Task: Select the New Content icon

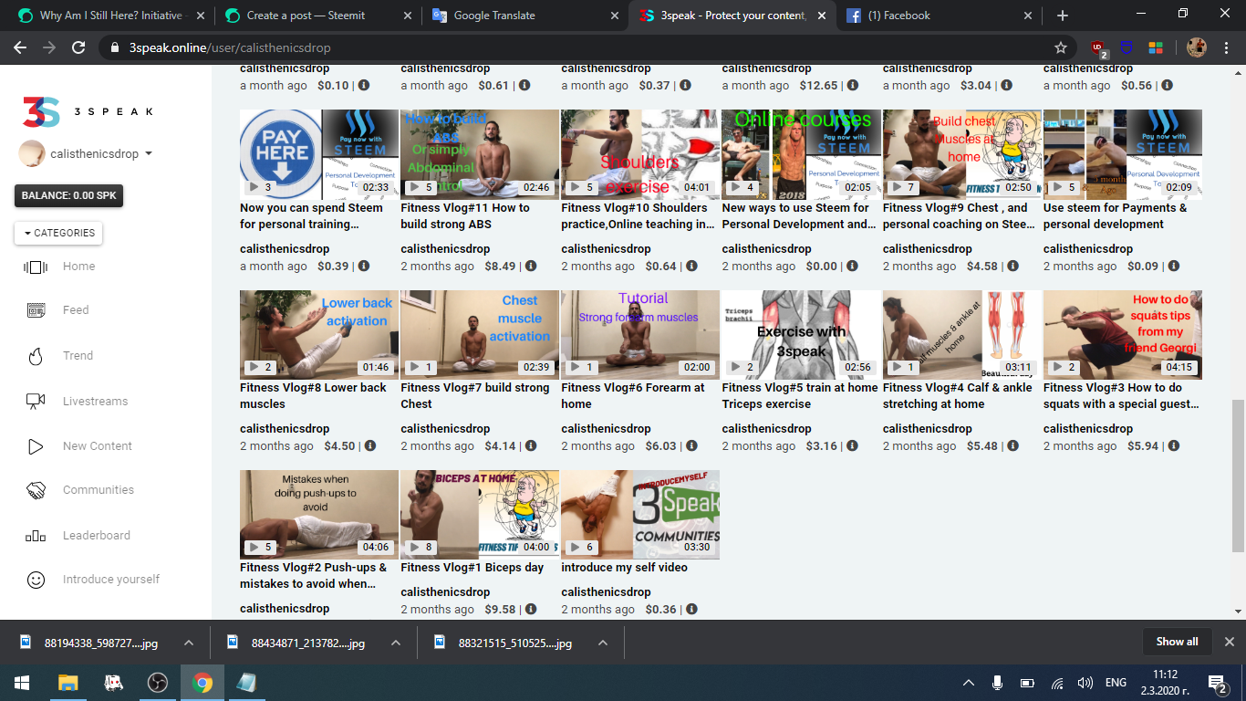Action: click(36, 445)
